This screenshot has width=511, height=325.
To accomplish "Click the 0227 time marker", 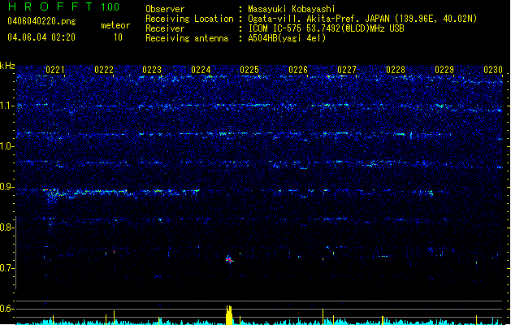I will coord(347,70).
